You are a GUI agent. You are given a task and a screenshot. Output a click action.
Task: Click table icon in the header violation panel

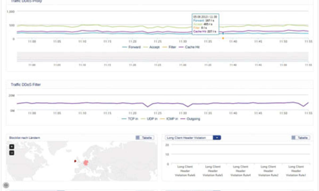point(293,138)
